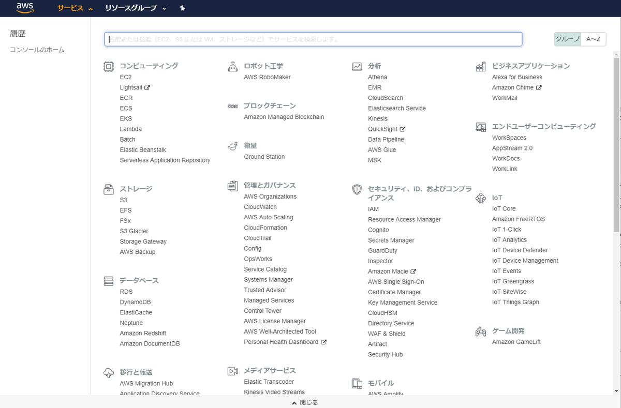Open the Lambda service
The width and height of the screenshot is (621, 408).
[130, 129]
